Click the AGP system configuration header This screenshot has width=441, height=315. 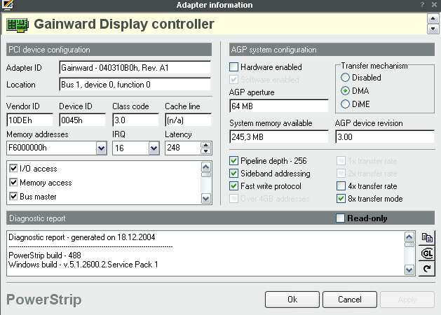[332, 50]
